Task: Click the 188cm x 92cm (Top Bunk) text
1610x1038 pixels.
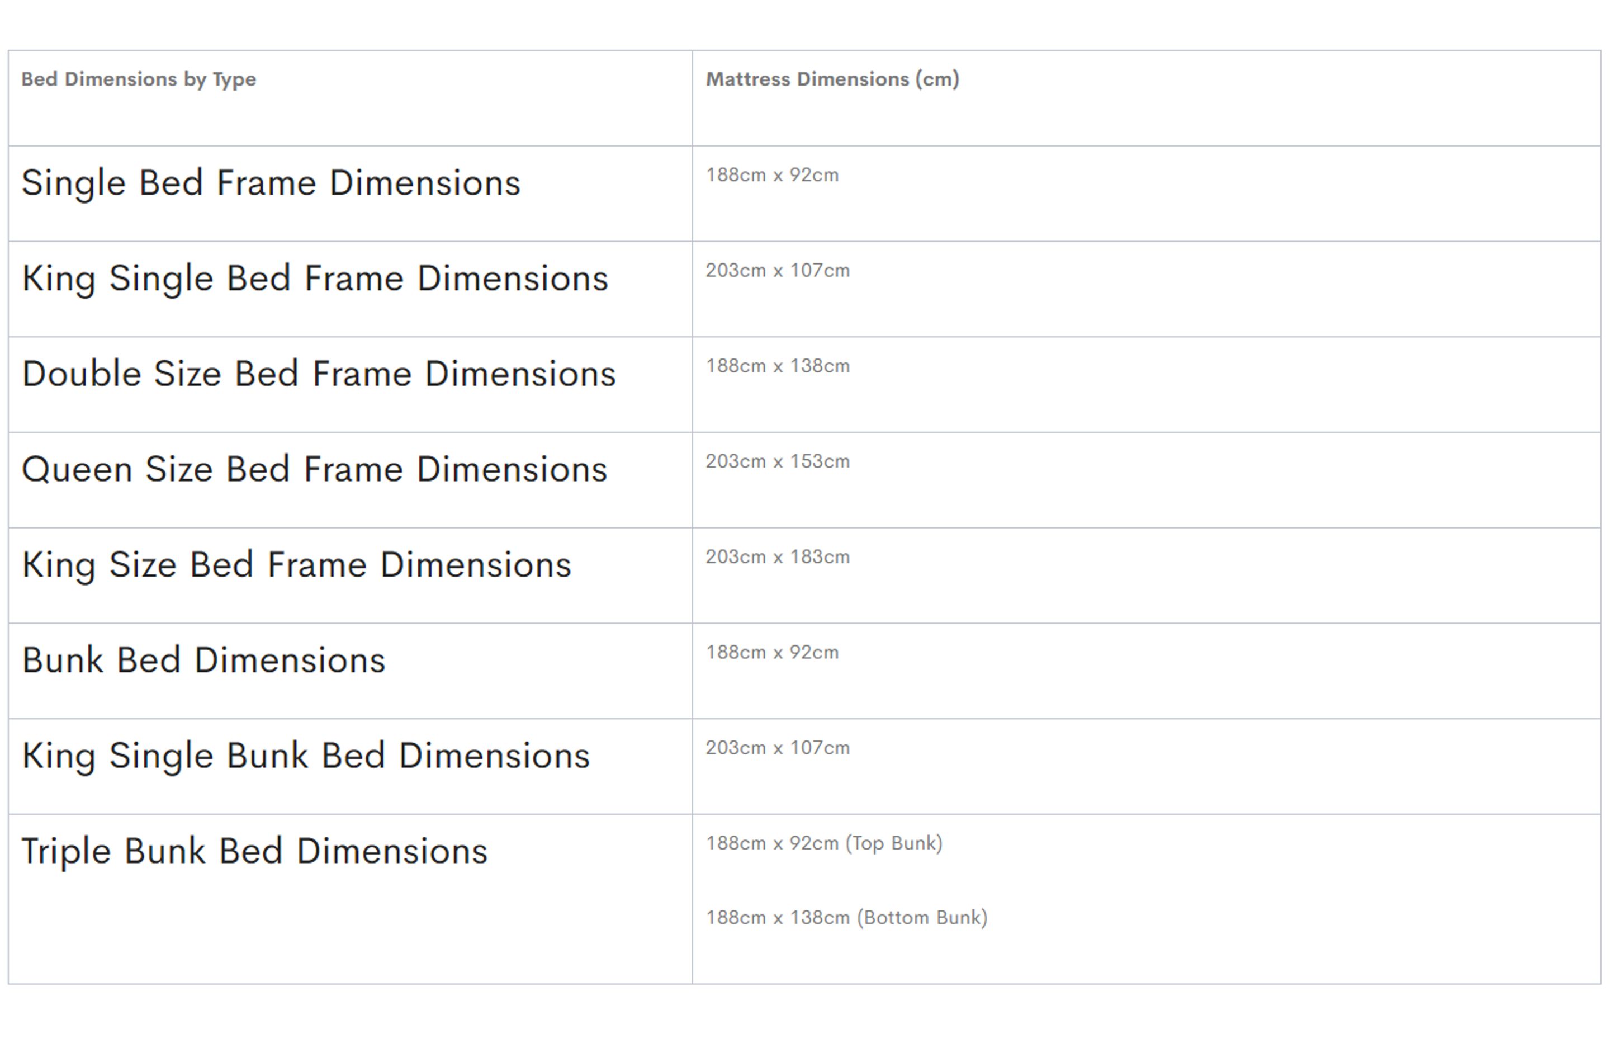Action: point(825,844)
